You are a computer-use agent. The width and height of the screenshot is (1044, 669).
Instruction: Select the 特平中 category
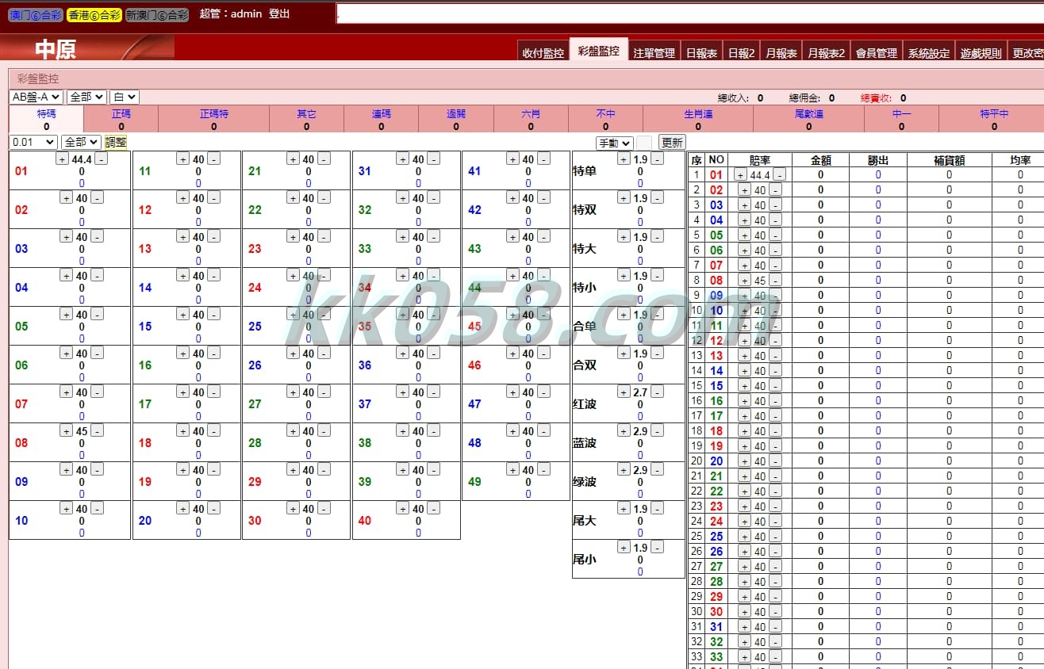[x=994, y=114]
